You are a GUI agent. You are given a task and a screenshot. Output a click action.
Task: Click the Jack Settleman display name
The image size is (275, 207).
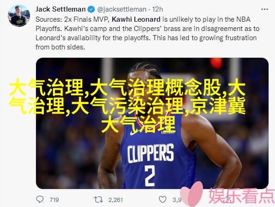coord(60,9)
